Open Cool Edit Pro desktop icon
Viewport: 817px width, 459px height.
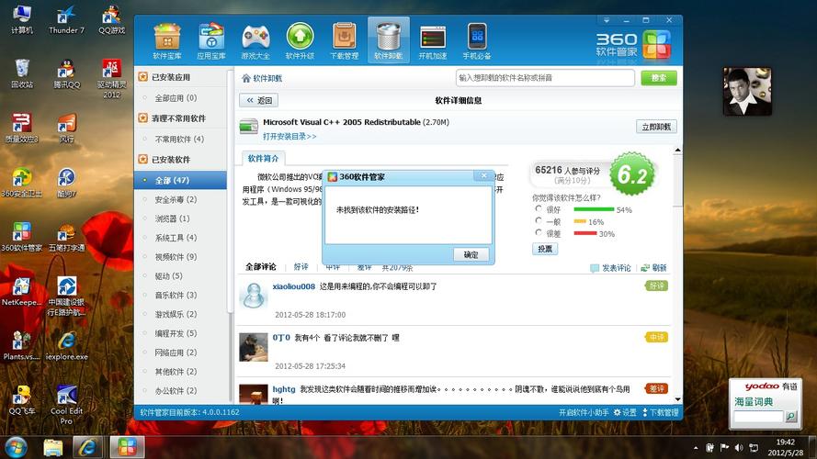click(x=66, y=404)
